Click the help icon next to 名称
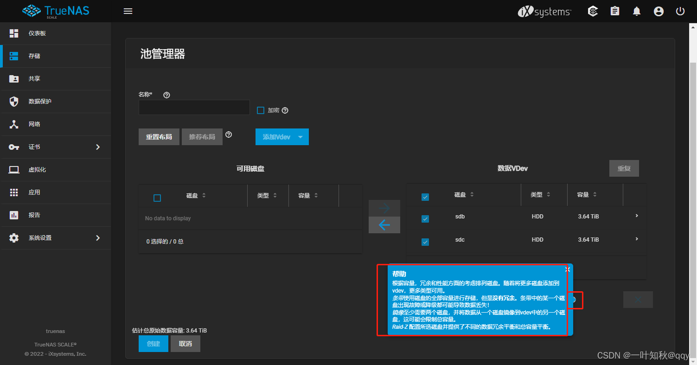Viewport: 697px width, 365px height. click(x=167, y=95)
